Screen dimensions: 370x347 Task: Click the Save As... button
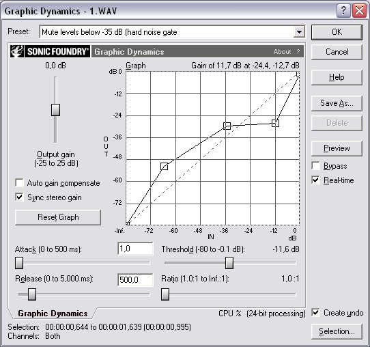tap(337, 103)
